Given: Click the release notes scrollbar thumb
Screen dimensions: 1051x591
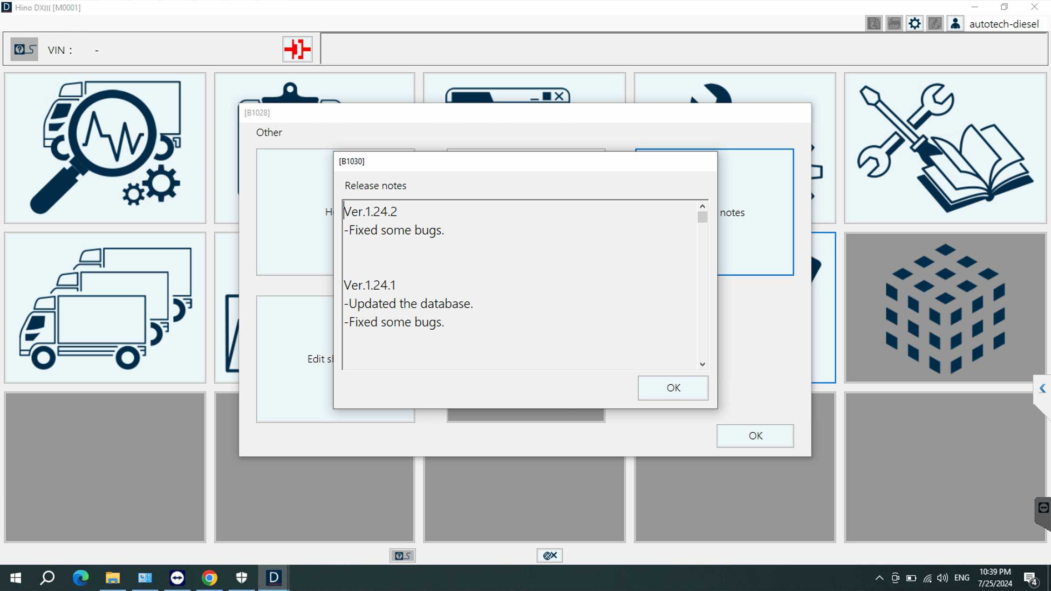Looking at the screenshot, I should 702,217.
